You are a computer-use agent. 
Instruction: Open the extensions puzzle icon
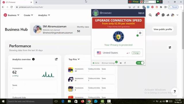pyautogui.click(x=161, y=7)
